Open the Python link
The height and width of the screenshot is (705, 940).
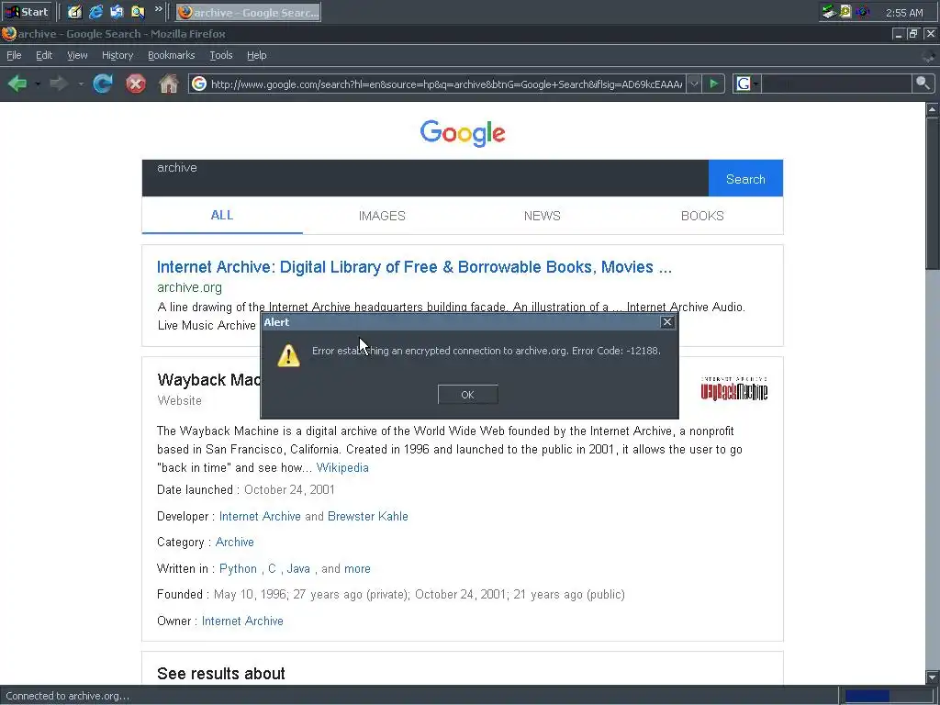pyautogui.click(x=238, y=568)
